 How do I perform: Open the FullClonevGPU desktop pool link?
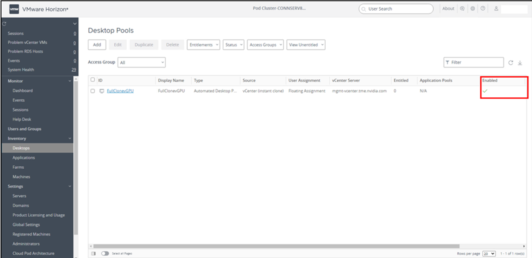point(120,91)
